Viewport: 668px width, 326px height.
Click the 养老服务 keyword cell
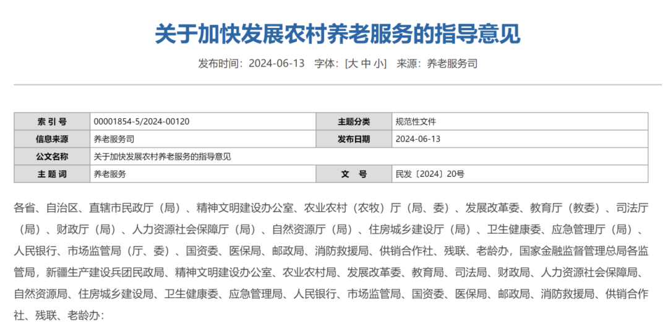(203, 174)
